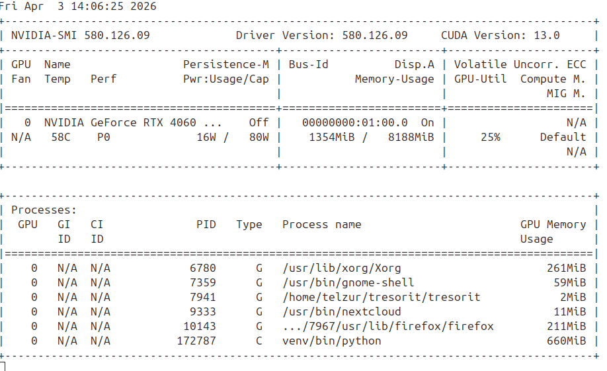
Task: Click the Bus-Id 00000000:01:00.0 value
Action: [354, 122]
